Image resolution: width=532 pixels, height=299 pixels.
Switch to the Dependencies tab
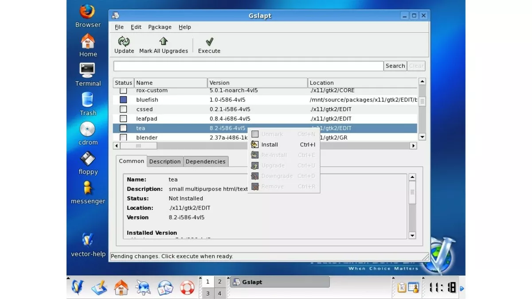pos(206,162)
